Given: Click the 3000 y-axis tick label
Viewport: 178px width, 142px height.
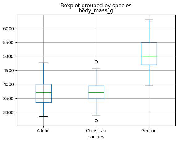Looking at the screenshot, I should 8,112.
